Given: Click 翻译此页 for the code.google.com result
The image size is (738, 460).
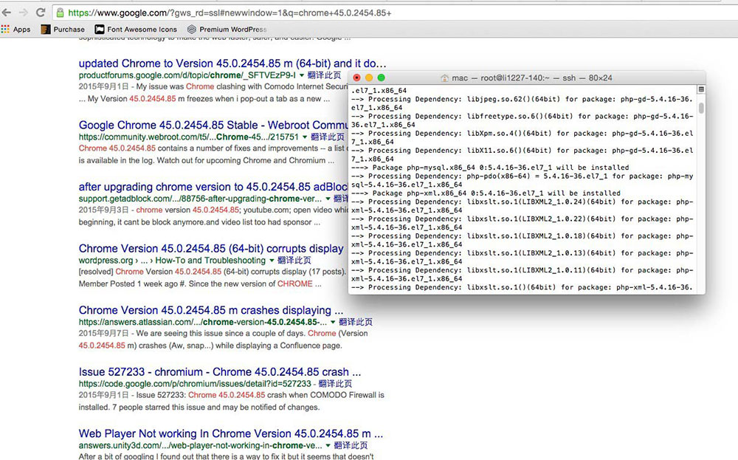Looking at the screenshot, I should pyautogui.click(x=335, y=384).
